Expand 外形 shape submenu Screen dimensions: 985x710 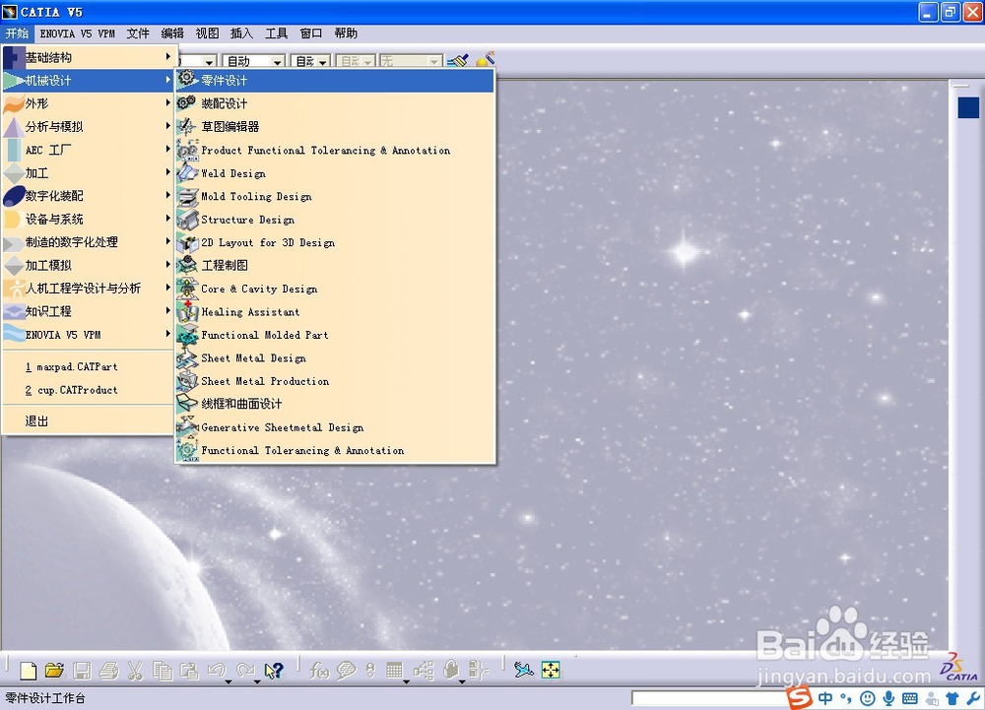[x=88, y=103]
